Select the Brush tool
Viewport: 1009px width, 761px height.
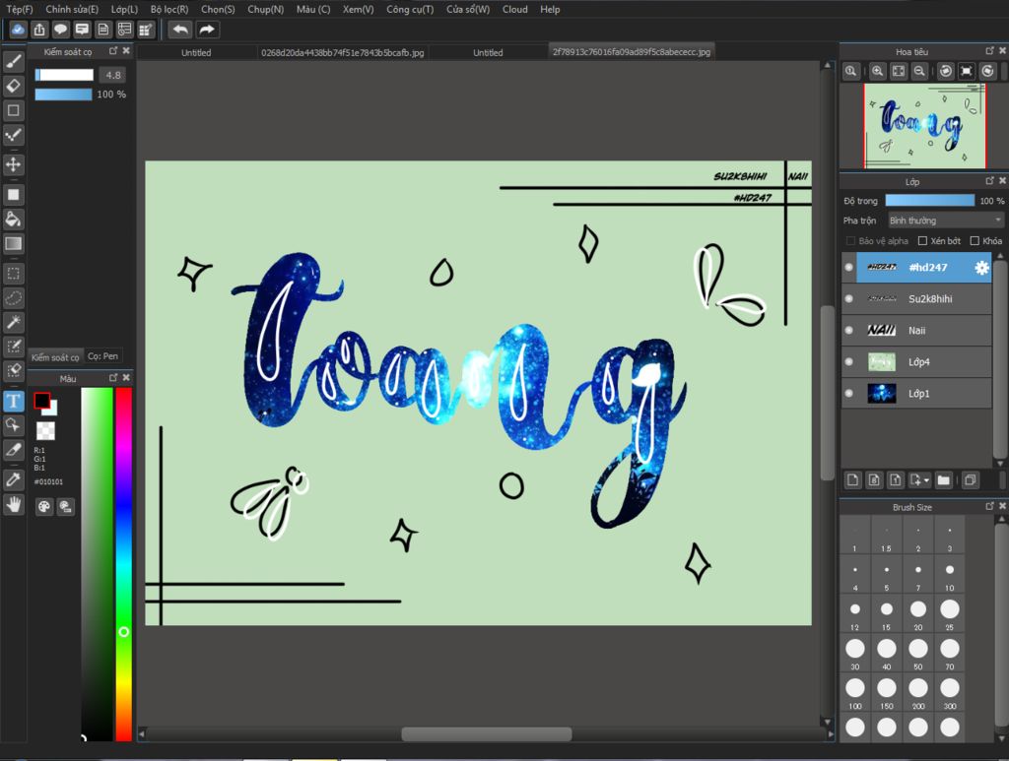click(14, 61)
